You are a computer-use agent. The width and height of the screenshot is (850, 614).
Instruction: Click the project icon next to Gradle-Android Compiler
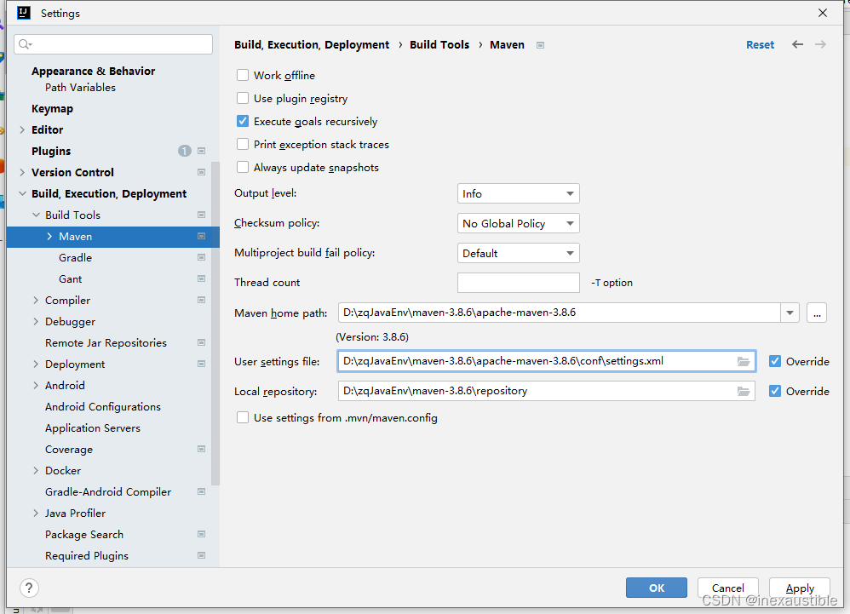click(202, 491)
